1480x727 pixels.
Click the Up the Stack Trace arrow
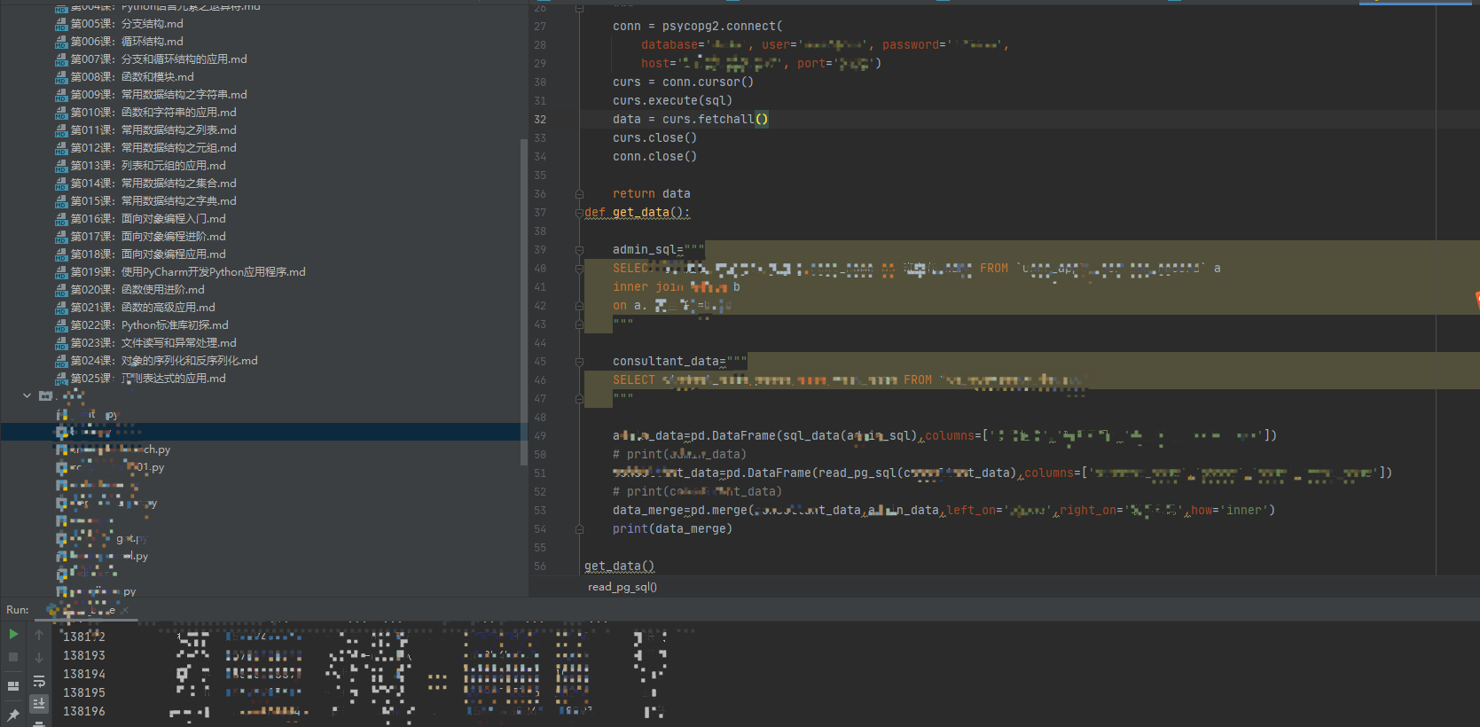[39, 634]
